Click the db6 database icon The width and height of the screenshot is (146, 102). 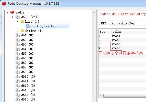click(18, 58)
